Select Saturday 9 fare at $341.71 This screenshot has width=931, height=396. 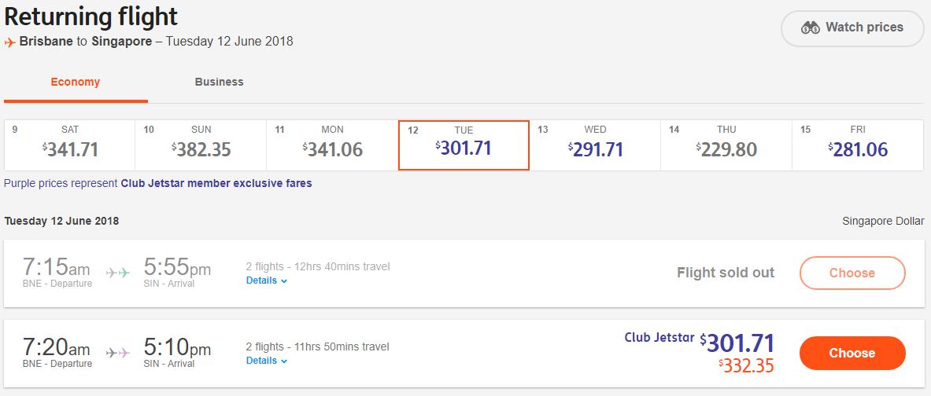[x=69, y=145]
